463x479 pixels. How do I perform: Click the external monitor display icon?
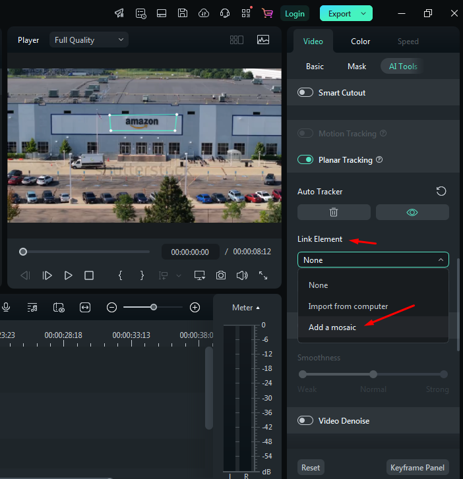(200, 275)
